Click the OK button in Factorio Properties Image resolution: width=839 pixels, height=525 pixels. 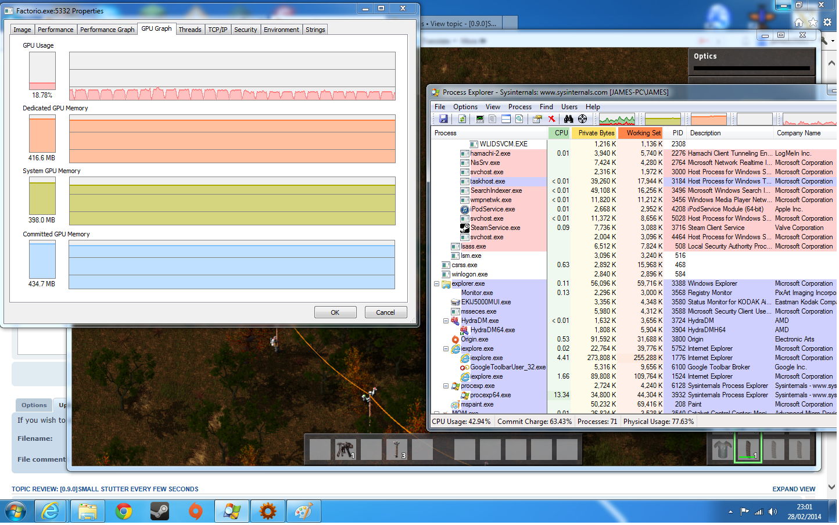tap(335, 312)
